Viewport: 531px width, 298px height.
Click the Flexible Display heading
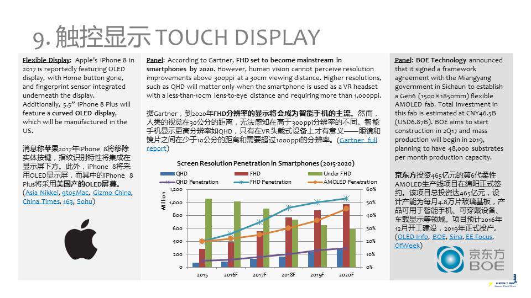(x=46, y=61)
